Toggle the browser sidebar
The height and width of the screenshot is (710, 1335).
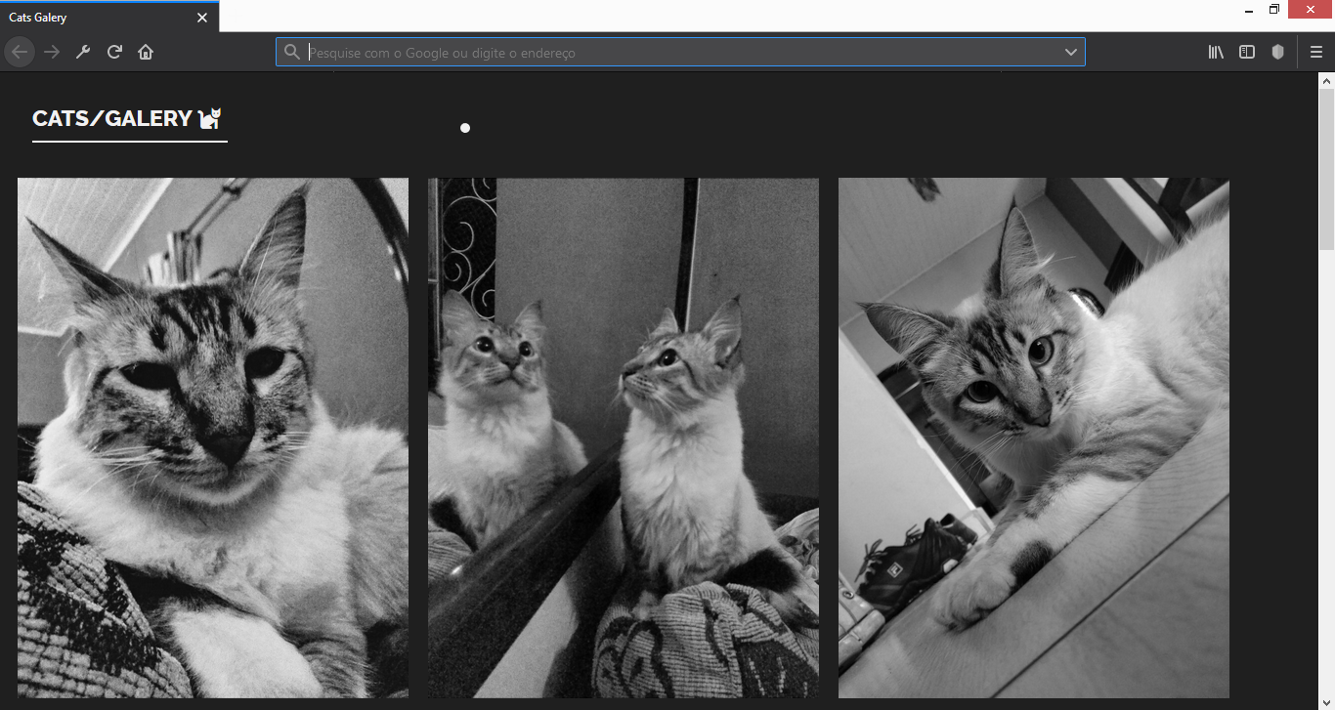point(1247,52)
